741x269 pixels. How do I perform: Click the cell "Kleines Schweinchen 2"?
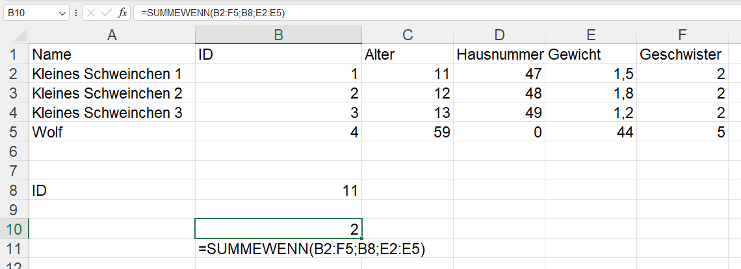coord(112,93)
